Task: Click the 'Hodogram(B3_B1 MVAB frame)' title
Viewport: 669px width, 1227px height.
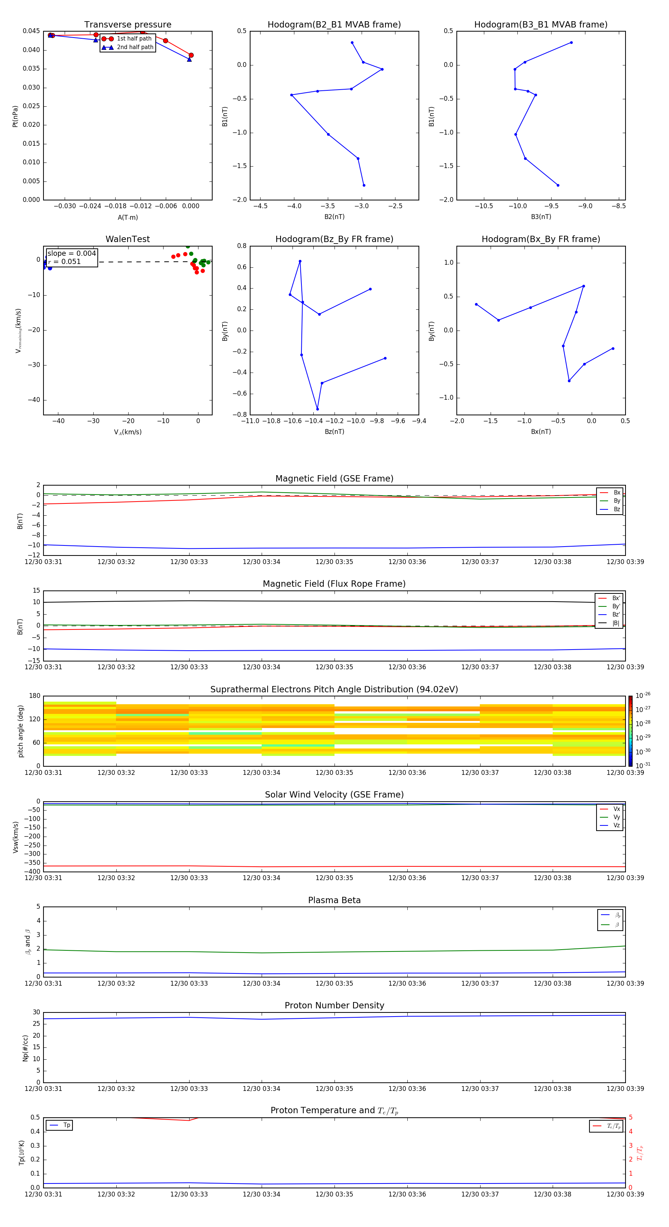Action: tap(541, 24)
